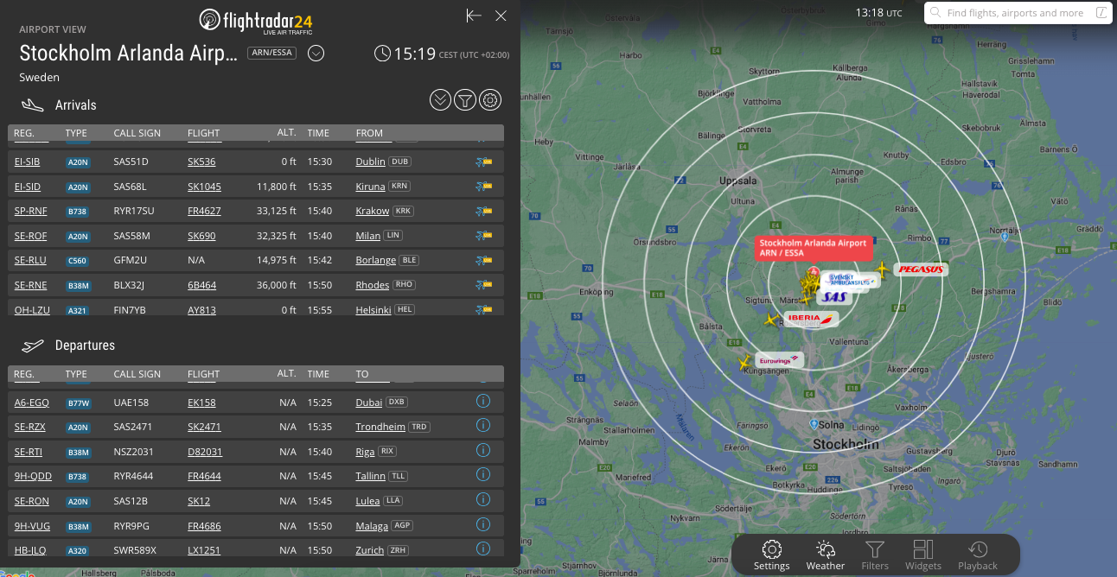Open Trondheim destination link
This screenshot has width=1117, height=577.
380,427
